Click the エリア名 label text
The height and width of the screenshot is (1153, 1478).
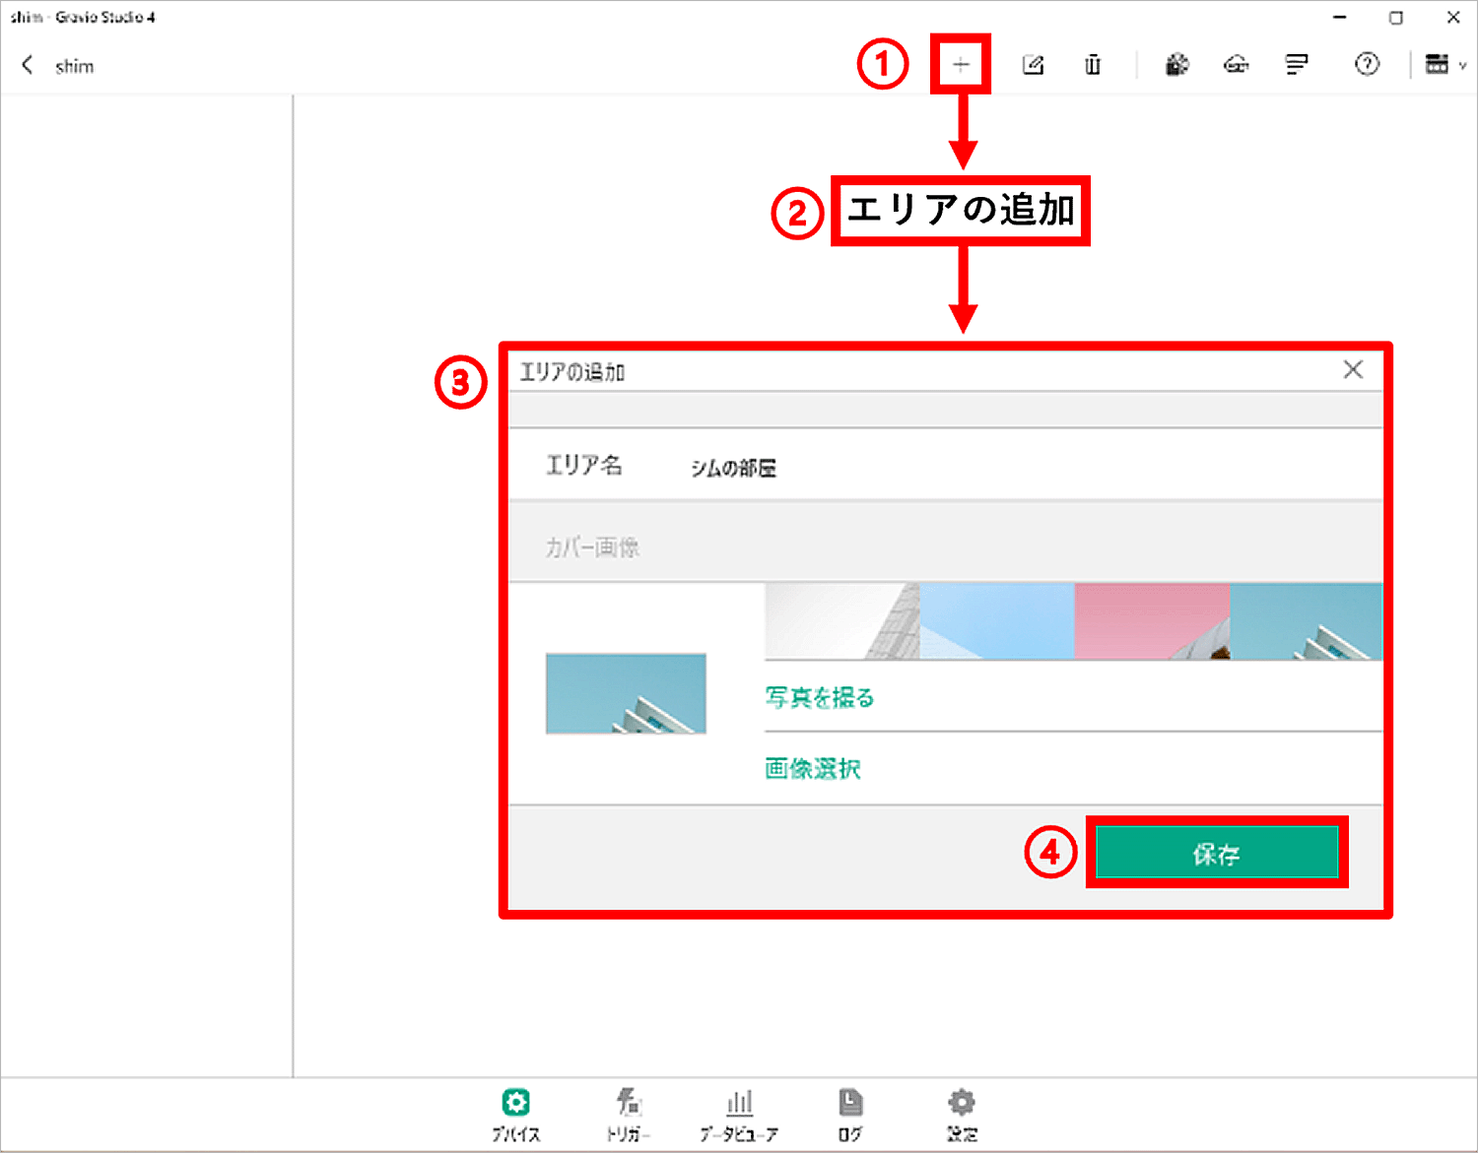click(584, 465)
